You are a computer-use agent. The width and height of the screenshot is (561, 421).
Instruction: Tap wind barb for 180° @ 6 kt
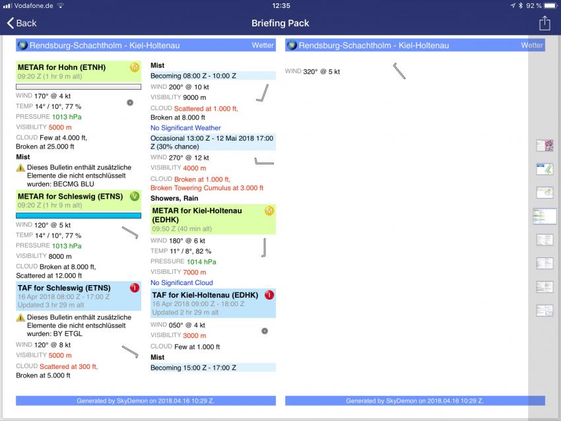[x=264, y=247]
